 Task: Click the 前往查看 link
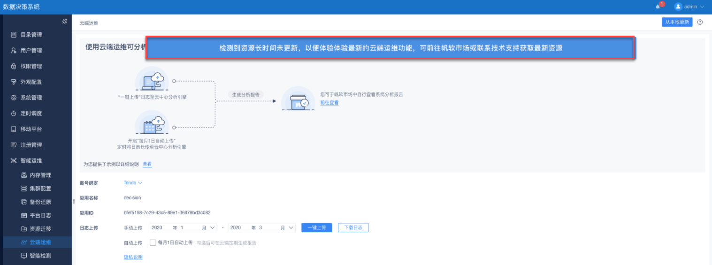tap(329, 103)
